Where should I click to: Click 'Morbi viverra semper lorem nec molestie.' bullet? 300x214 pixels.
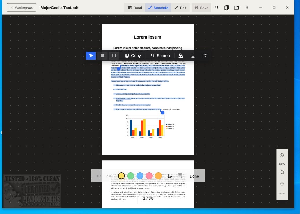click(x=133, y=105)
